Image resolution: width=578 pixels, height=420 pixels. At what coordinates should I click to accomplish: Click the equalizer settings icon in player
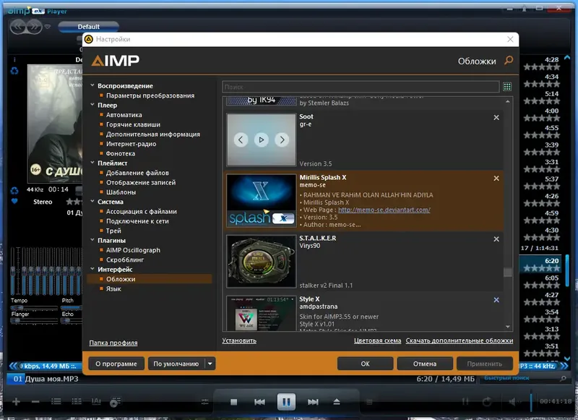click(x=205, y=403)
